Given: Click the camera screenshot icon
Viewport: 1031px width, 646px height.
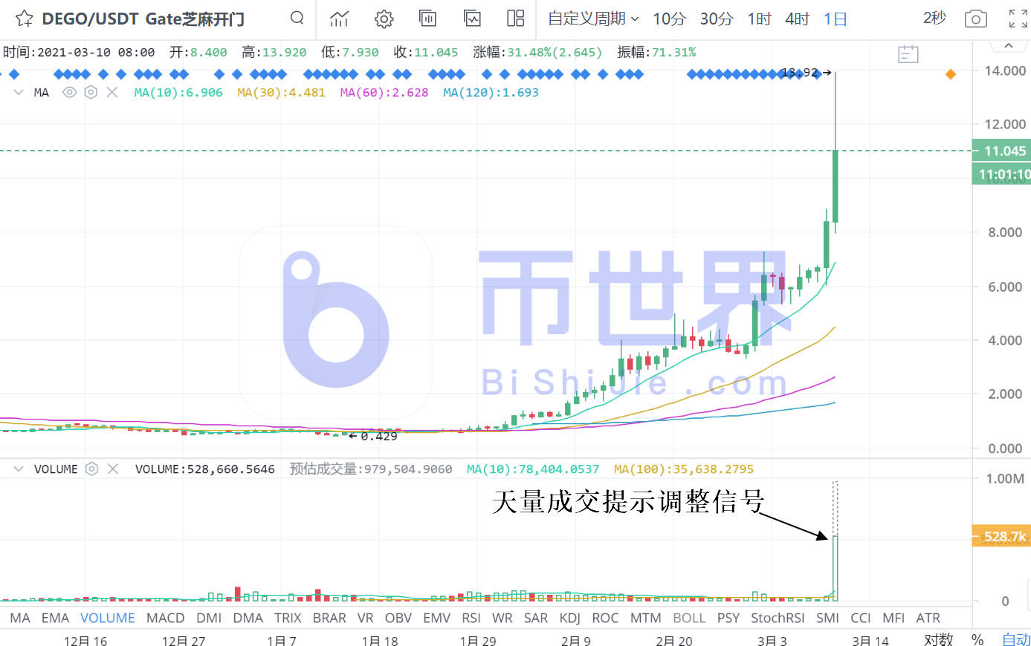Looking at the screenshot, I should tap(975, 19).
